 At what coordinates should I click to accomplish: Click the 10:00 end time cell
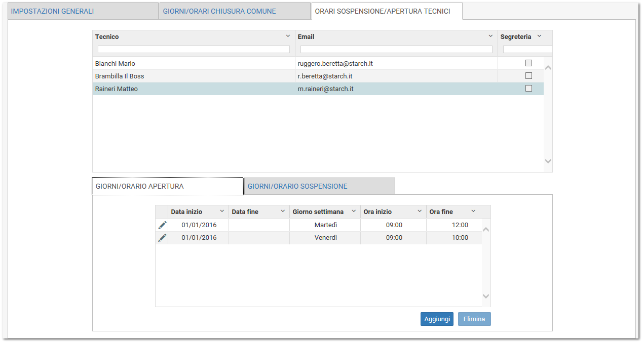click(x=455, y=238)
